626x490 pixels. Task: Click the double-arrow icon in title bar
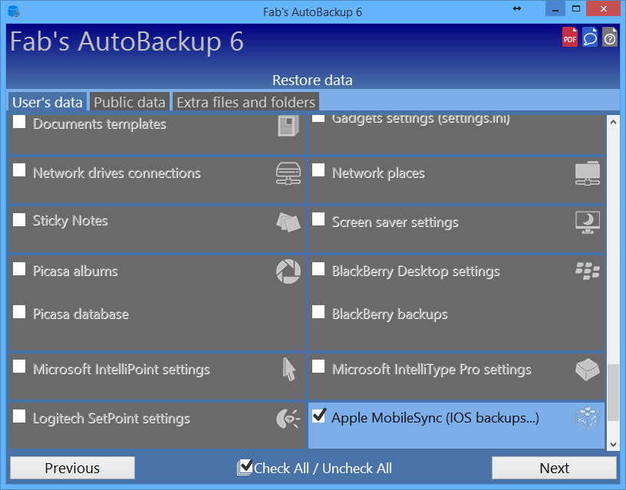pos(517,8)
